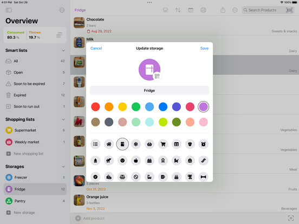Select the fridge icon in the grid
The image size is (299, 224).
point(122,144)
